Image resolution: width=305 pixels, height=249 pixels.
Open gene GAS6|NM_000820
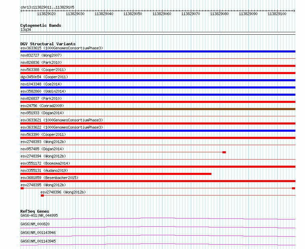click(35, 224)
